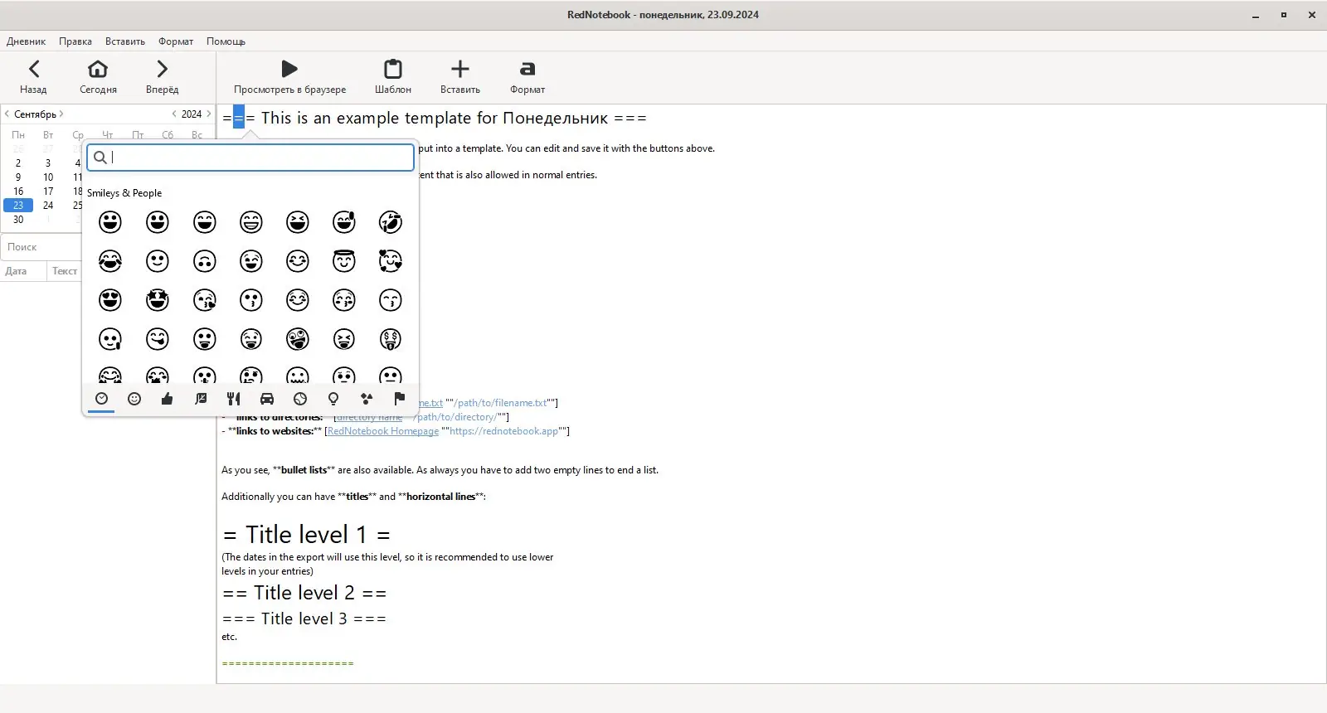Open the RedNotebook Homepage link
Viewport: 1327px width, 713px height.
[383, 431]
